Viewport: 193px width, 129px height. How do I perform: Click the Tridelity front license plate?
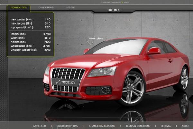[65, 82]
